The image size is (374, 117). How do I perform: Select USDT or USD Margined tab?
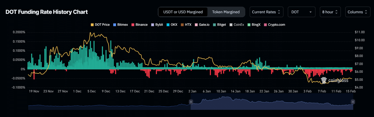pos(183,12)
